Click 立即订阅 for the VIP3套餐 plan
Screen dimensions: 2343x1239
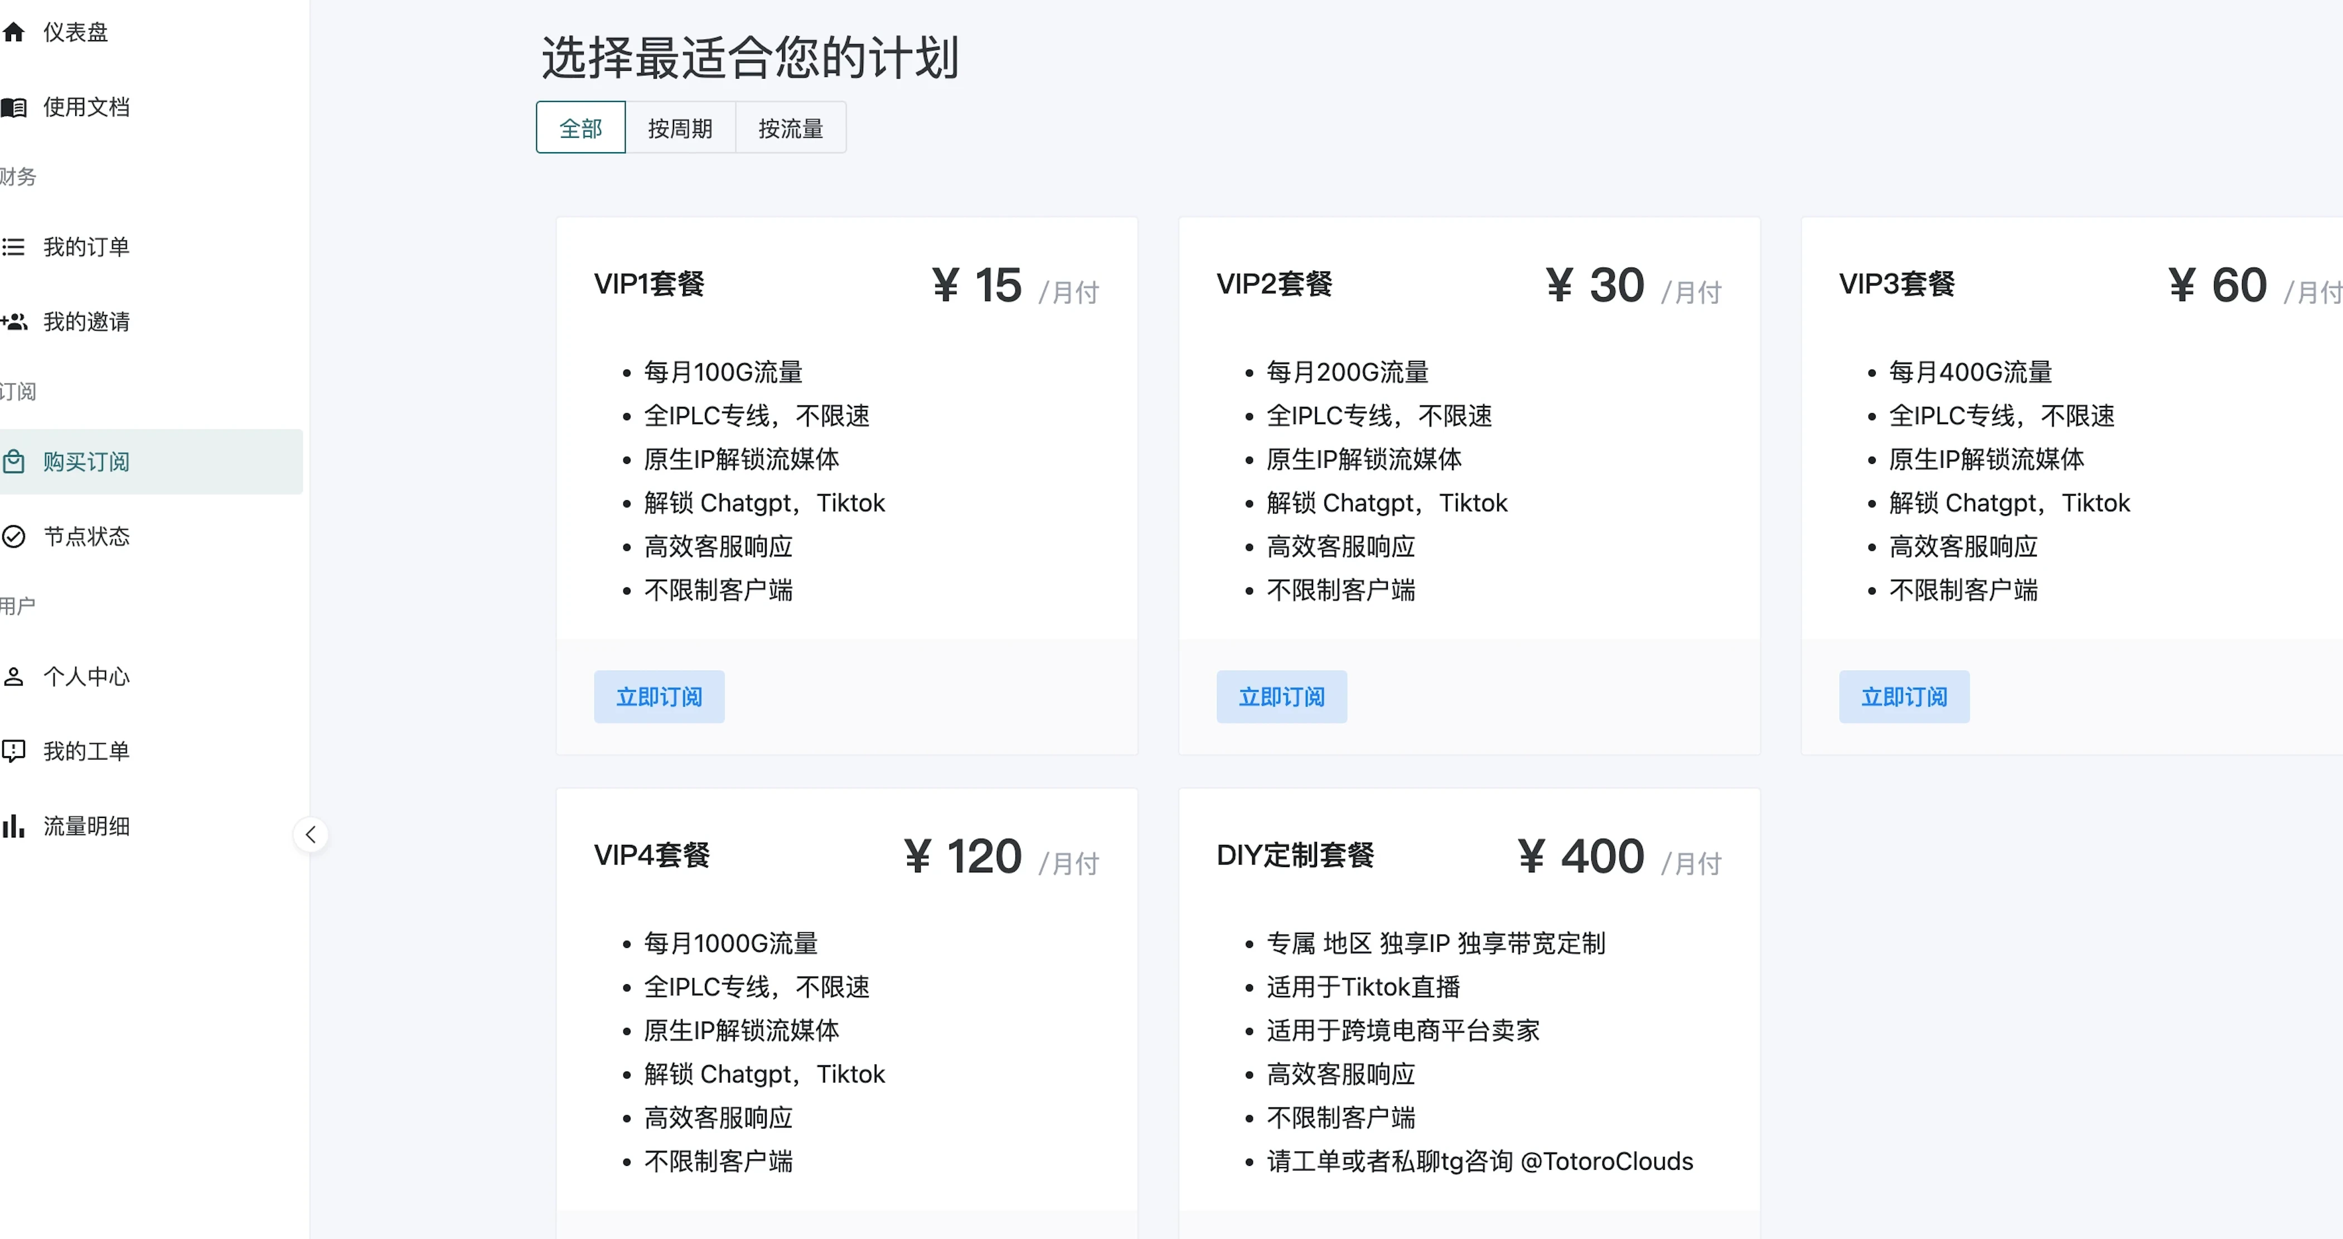(1904, 697)
